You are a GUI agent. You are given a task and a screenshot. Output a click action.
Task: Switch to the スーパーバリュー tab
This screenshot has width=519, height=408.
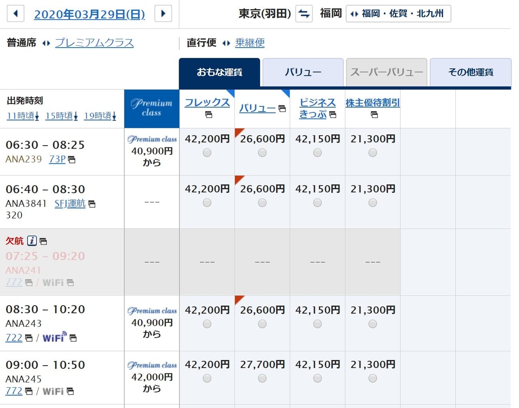(387, 73)
